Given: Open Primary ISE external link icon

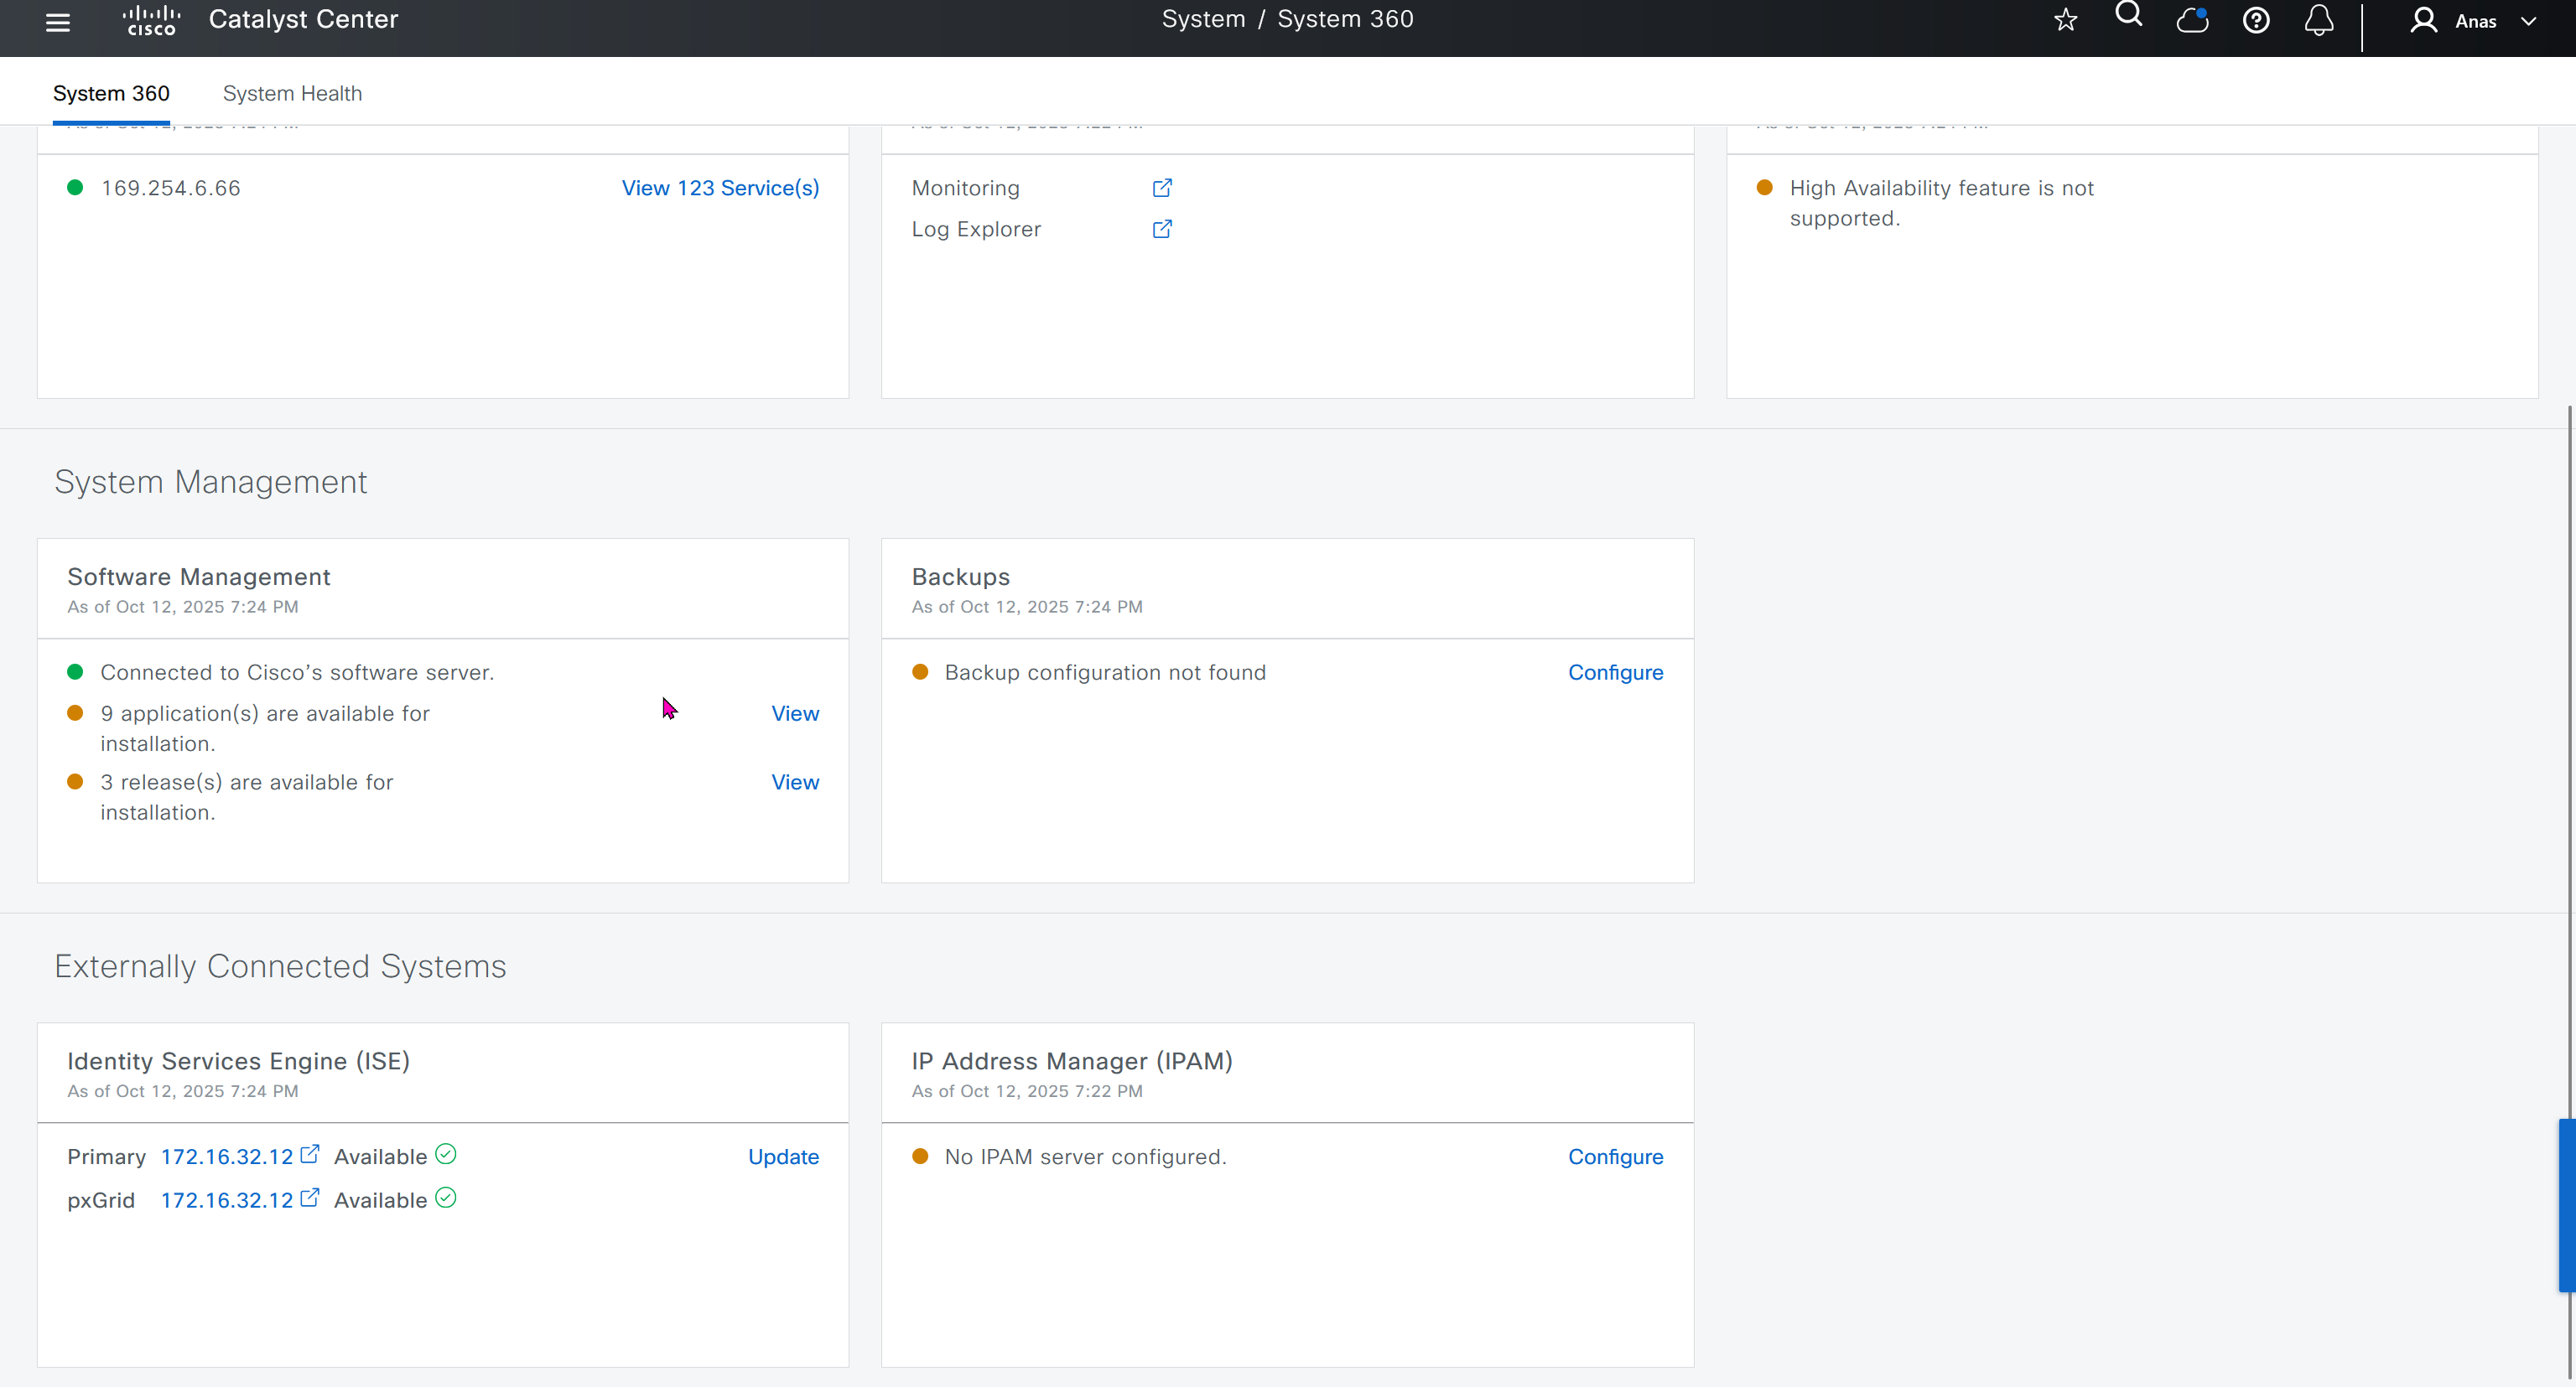Looking at the screenshot, I should [x=309, y=1154].
